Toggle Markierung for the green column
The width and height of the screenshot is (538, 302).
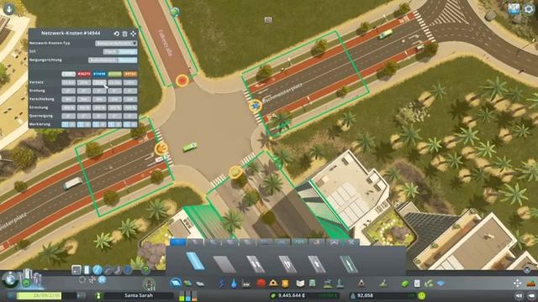[115, 124]
